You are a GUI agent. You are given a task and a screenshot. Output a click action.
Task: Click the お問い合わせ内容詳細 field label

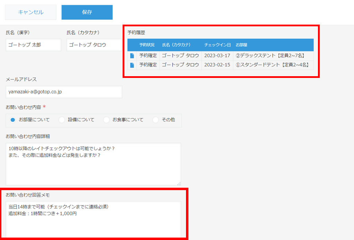pos(28,136)
